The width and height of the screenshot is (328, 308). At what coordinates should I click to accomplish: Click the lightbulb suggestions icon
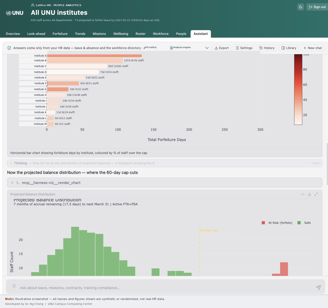pos(14,286)
